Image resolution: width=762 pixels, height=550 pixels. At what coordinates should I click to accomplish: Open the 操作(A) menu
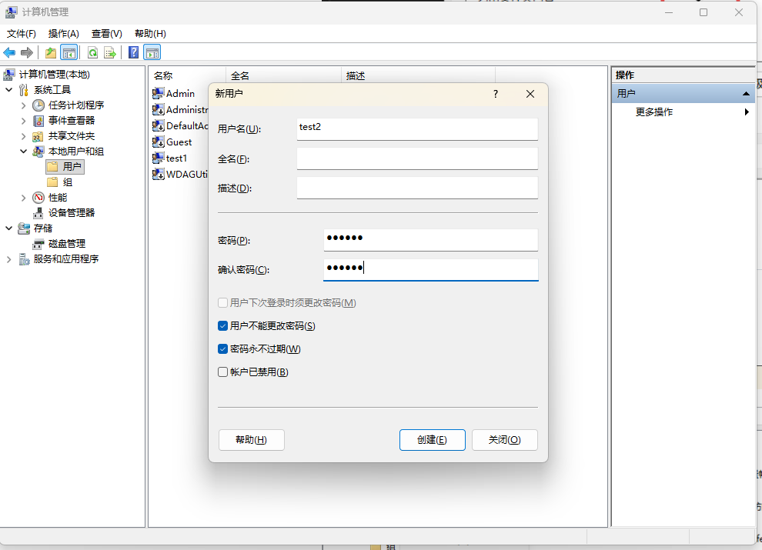tap(63, 34)
